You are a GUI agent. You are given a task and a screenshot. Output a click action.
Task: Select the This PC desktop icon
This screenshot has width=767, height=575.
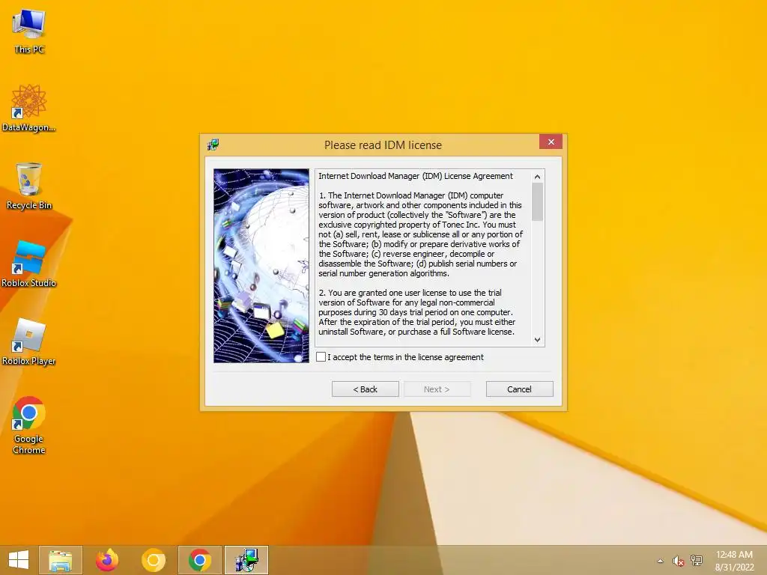29,32
